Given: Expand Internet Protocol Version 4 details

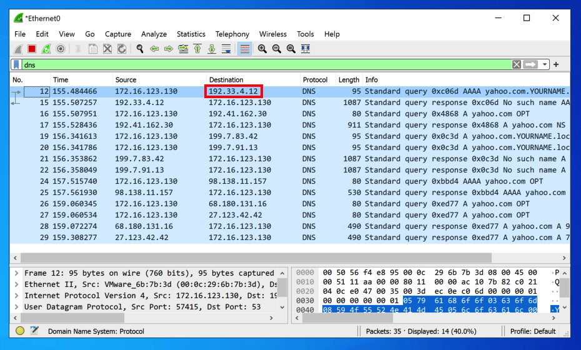Looking at the screenshot, I should (16, 296).
